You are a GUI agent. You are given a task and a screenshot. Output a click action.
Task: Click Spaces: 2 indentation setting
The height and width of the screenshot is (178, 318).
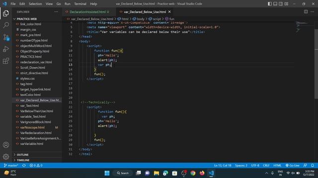[x=241, y=165]
